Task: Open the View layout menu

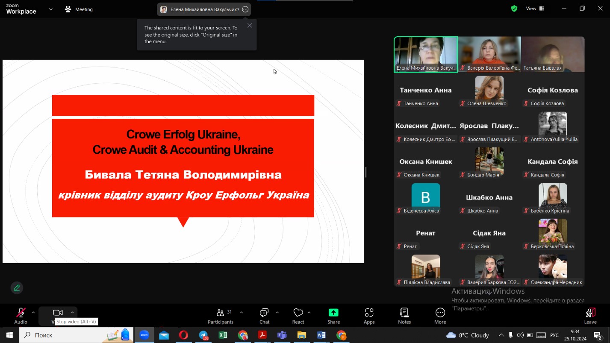Action: click(x=535, y=9)
